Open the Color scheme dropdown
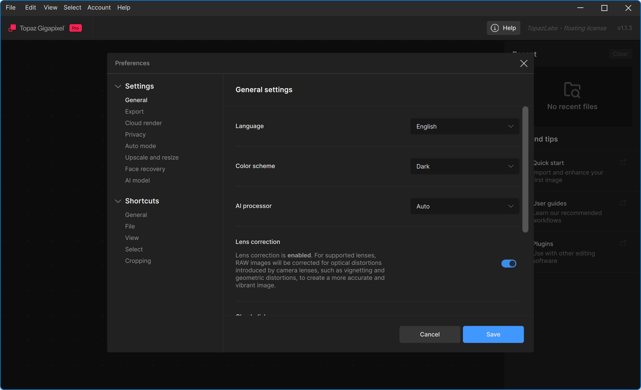Screen dimensions: 641x390 pyautogui.click(x=464, y=166)
